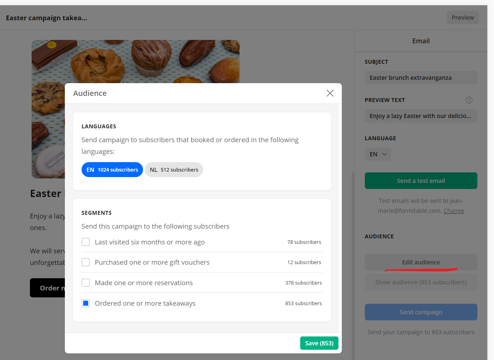Check 'Made one or more reservations' segment

point(86,283)
